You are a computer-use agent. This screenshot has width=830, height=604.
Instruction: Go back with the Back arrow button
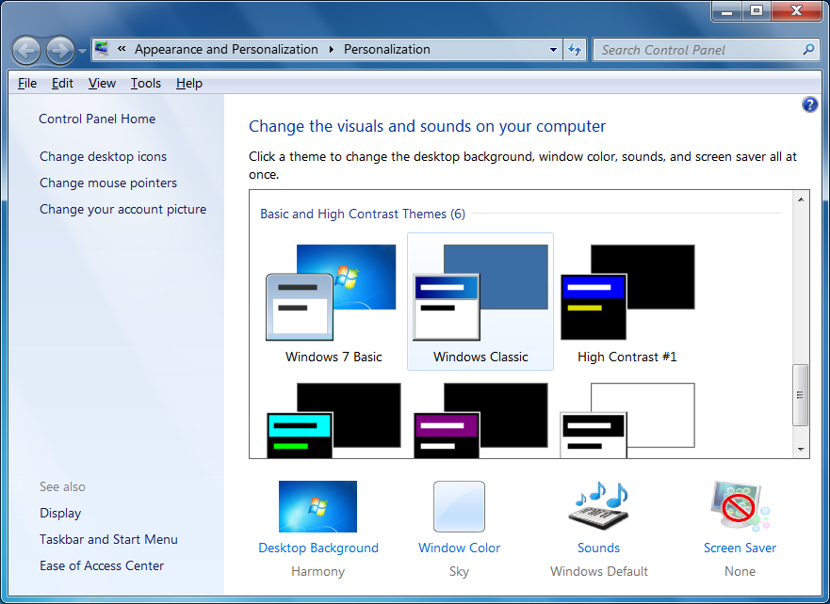pyautogui.click(x=26, y=51)
